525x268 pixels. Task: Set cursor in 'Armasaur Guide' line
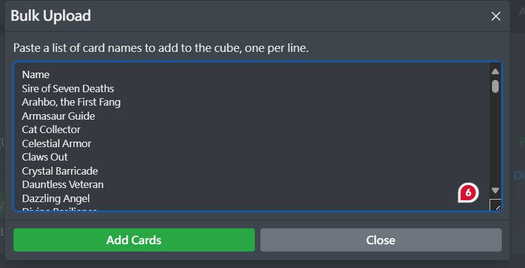pos(59,116)
